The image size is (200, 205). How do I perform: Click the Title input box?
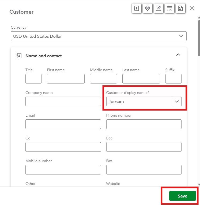coord(33,79)
